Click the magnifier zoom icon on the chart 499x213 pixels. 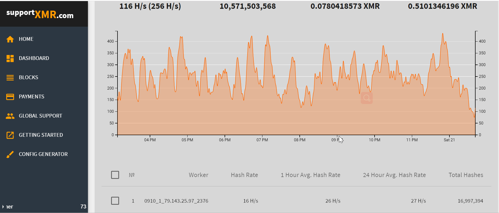point(367,98)
